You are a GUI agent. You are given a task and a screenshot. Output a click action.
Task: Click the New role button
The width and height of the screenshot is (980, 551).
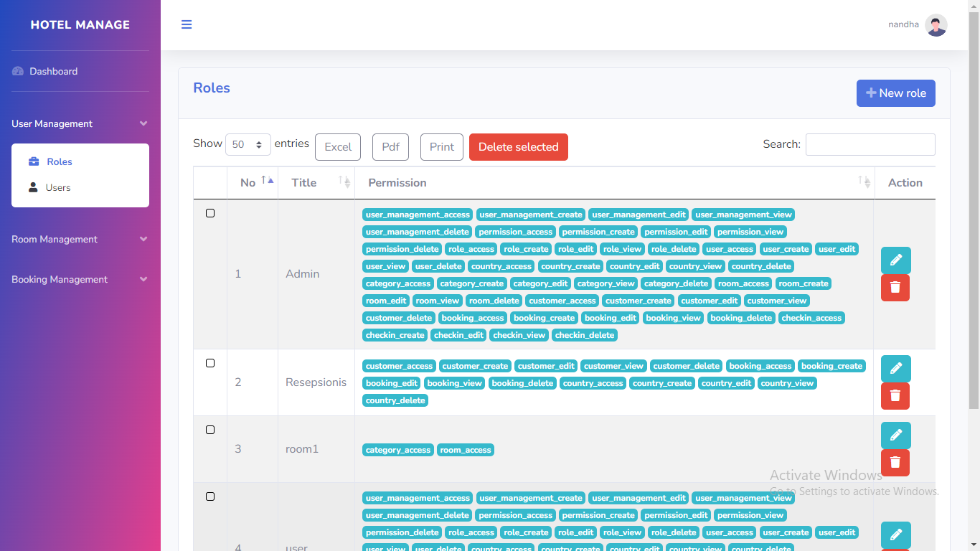pyautogui.click(x=895, y=93)
